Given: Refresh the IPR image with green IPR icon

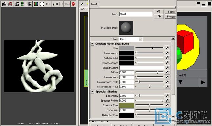Looking at the screenshot, I should (23, 4).
